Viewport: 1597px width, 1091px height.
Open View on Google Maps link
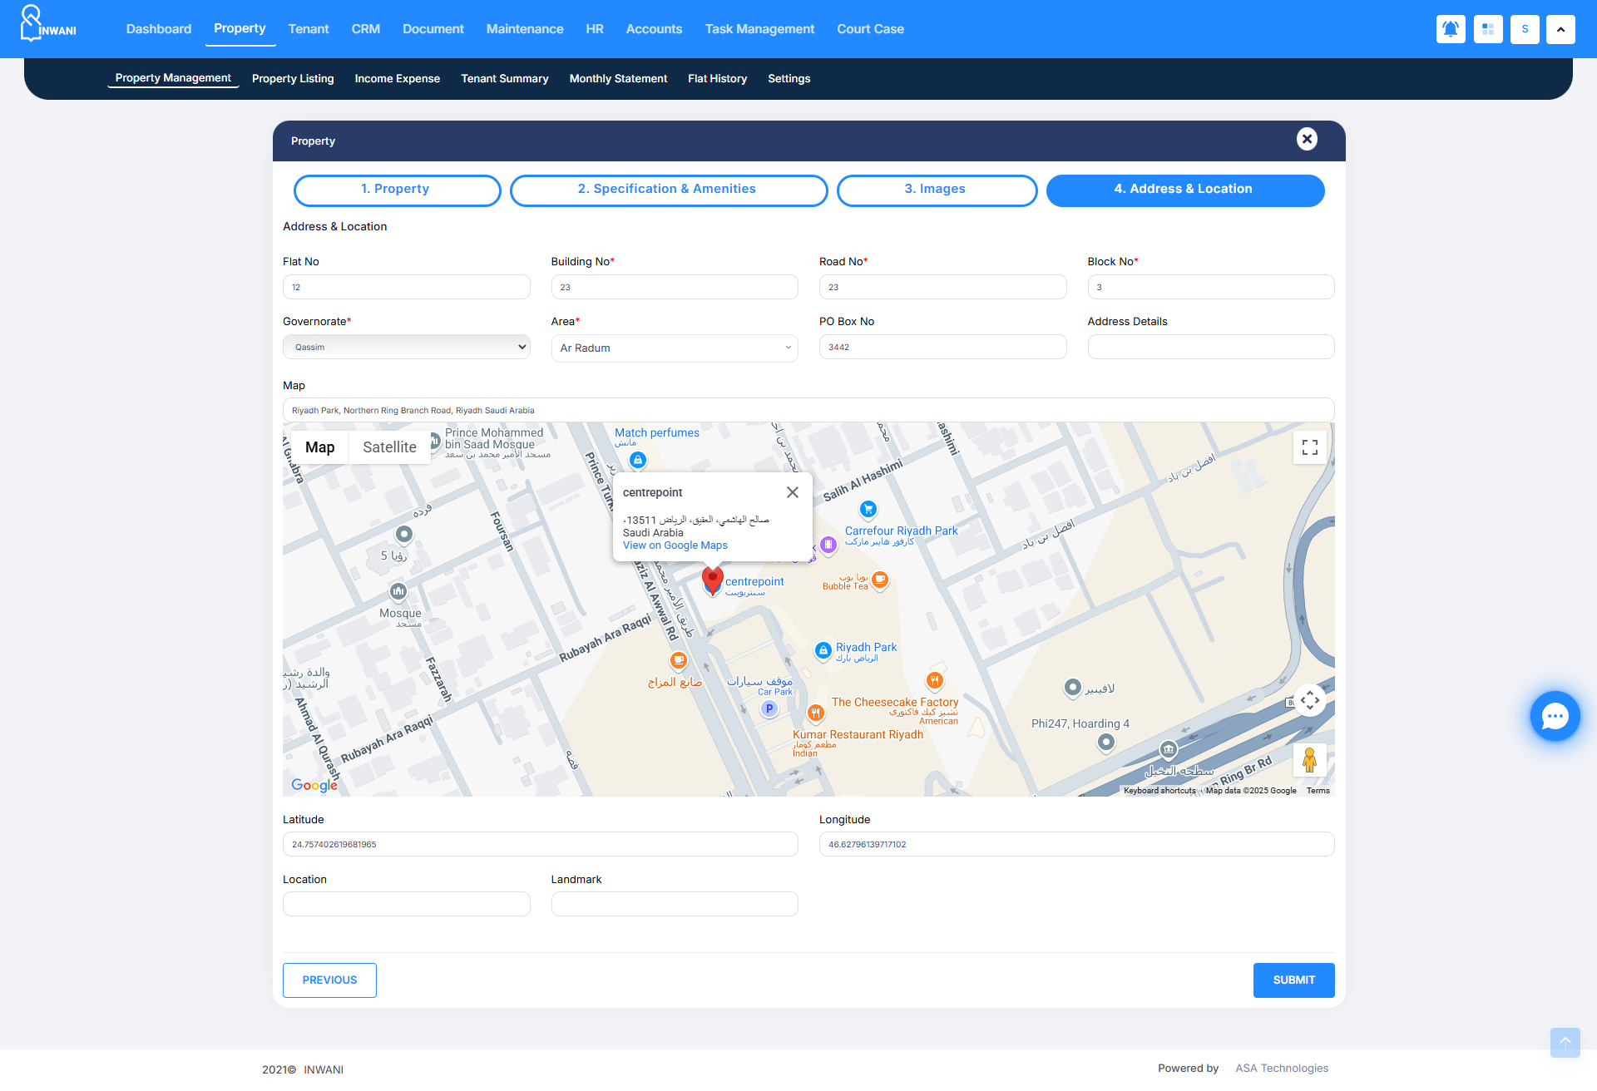[x=675, y=545]
